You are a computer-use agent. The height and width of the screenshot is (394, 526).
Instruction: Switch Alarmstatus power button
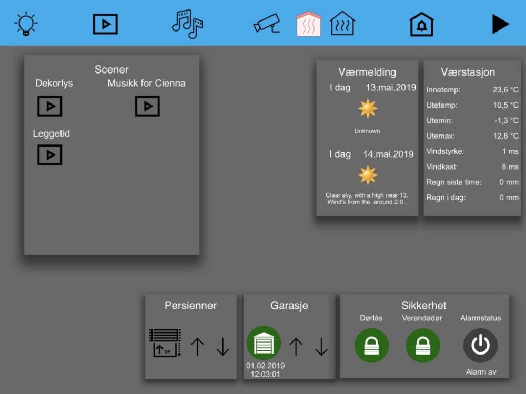point(480,346)
